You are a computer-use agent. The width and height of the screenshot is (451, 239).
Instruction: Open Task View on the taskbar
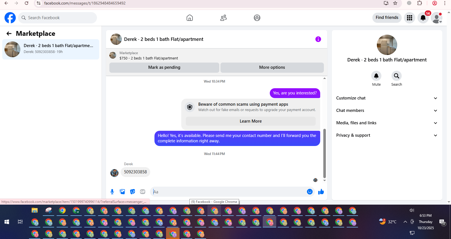coord(20,222)
